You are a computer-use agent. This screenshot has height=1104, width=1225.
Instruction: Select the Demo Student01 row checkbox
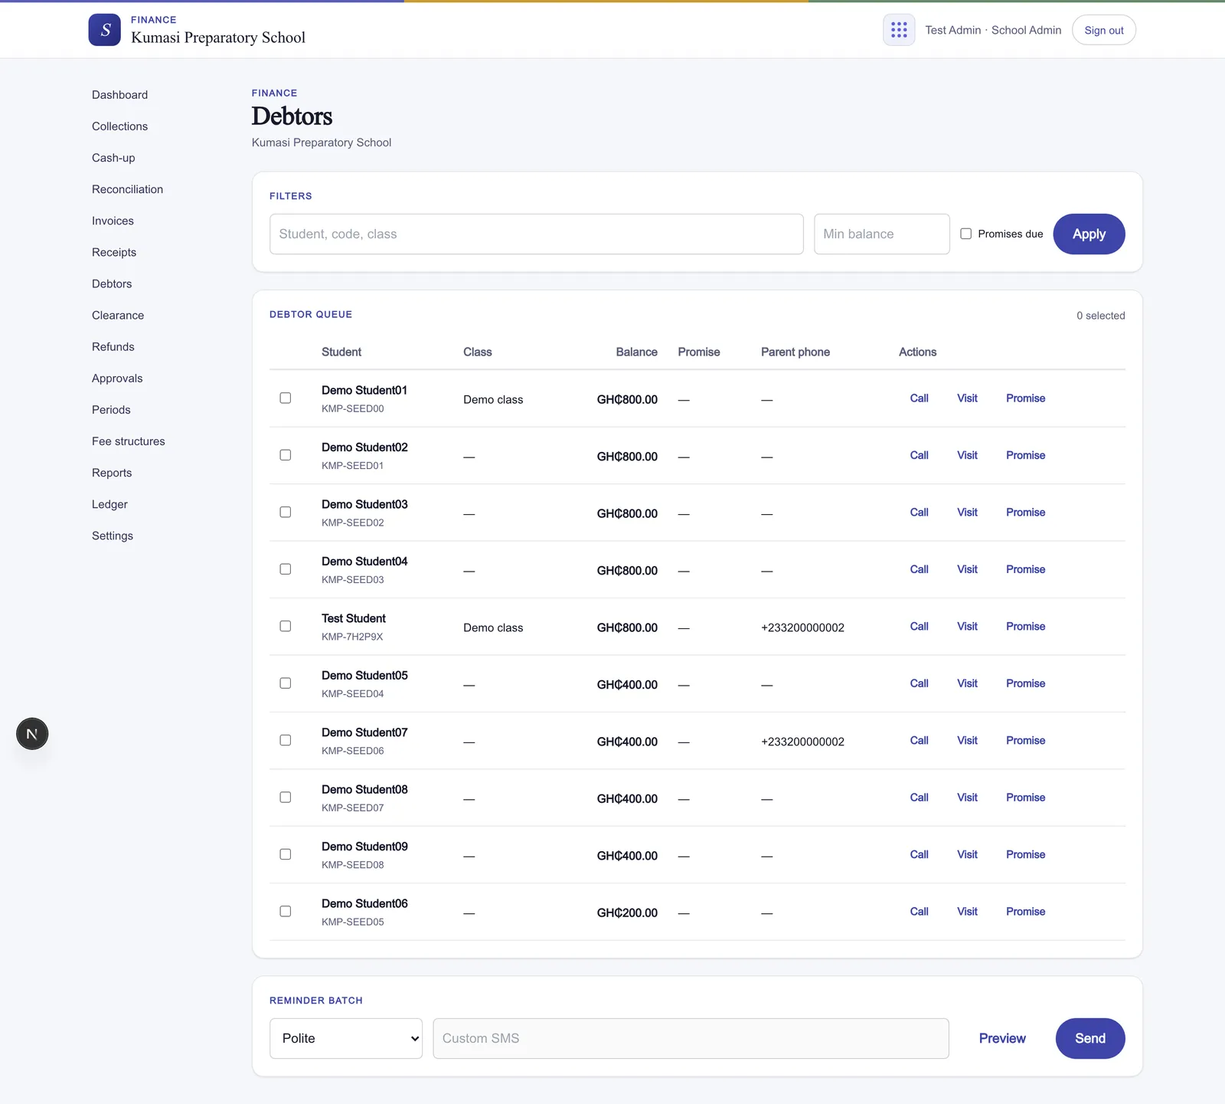coord(286,398)
